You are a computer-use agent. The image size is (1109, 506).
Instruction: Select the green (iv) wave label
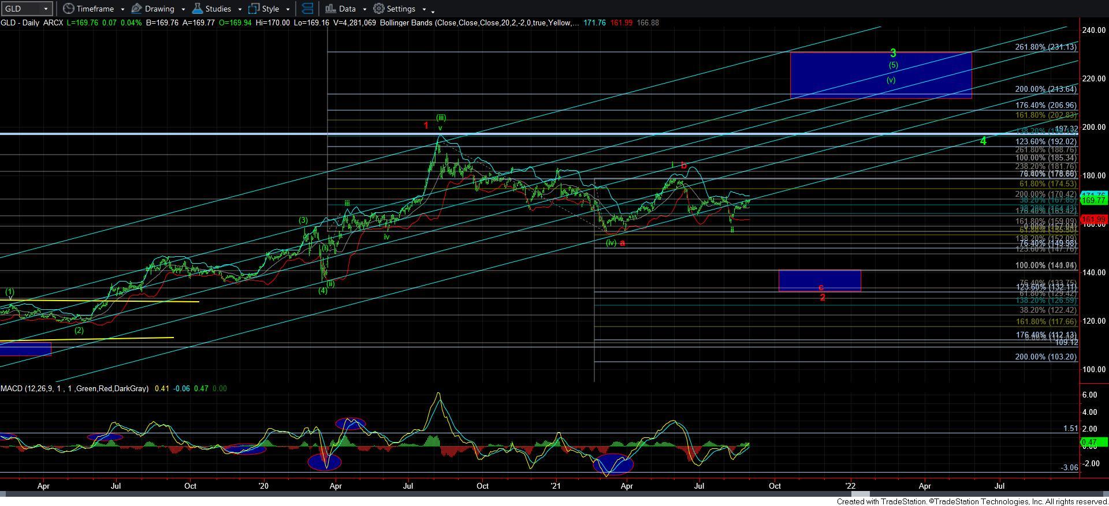tap(611, 242)
